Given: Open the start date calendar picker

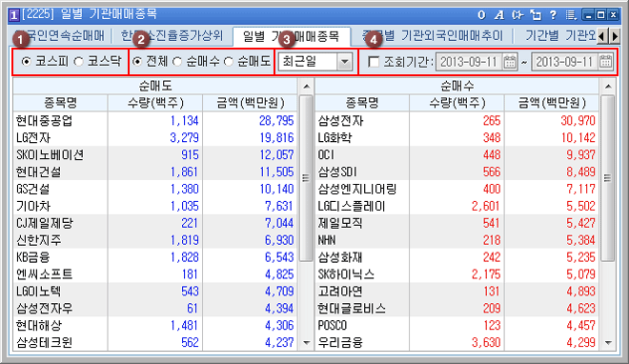Looking at the screenshot, I should point(510,62).
